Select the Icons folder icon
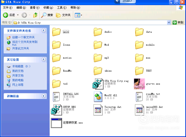This screenshot has width=186, height=137. click(x=56, y=45)
